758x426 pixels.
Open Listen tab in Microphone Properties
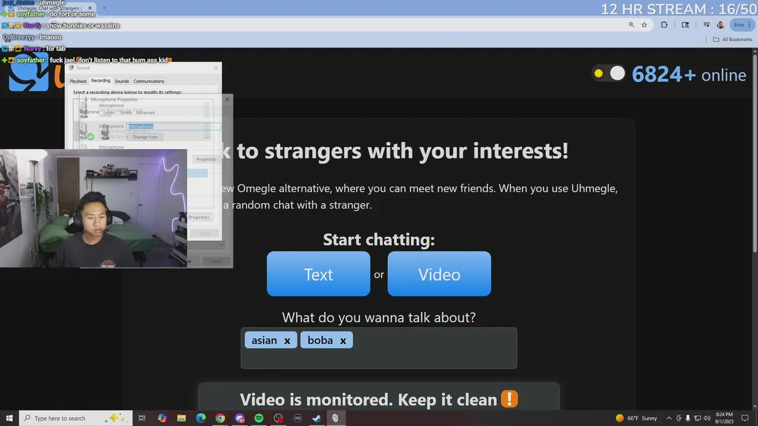(110, 112)
